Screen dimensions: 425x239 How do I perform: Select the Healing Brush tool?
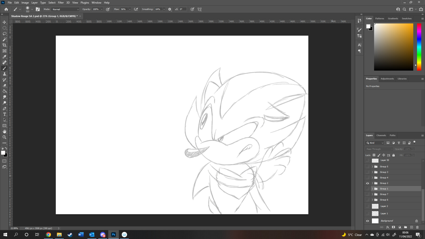pos(5,62)
